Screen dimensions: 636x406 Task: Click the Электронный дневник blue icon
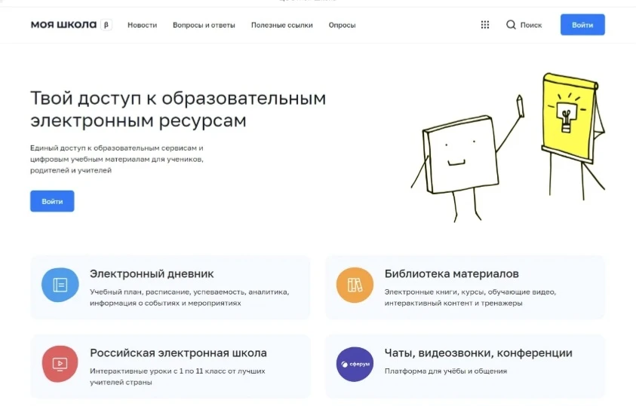[60, 285]
